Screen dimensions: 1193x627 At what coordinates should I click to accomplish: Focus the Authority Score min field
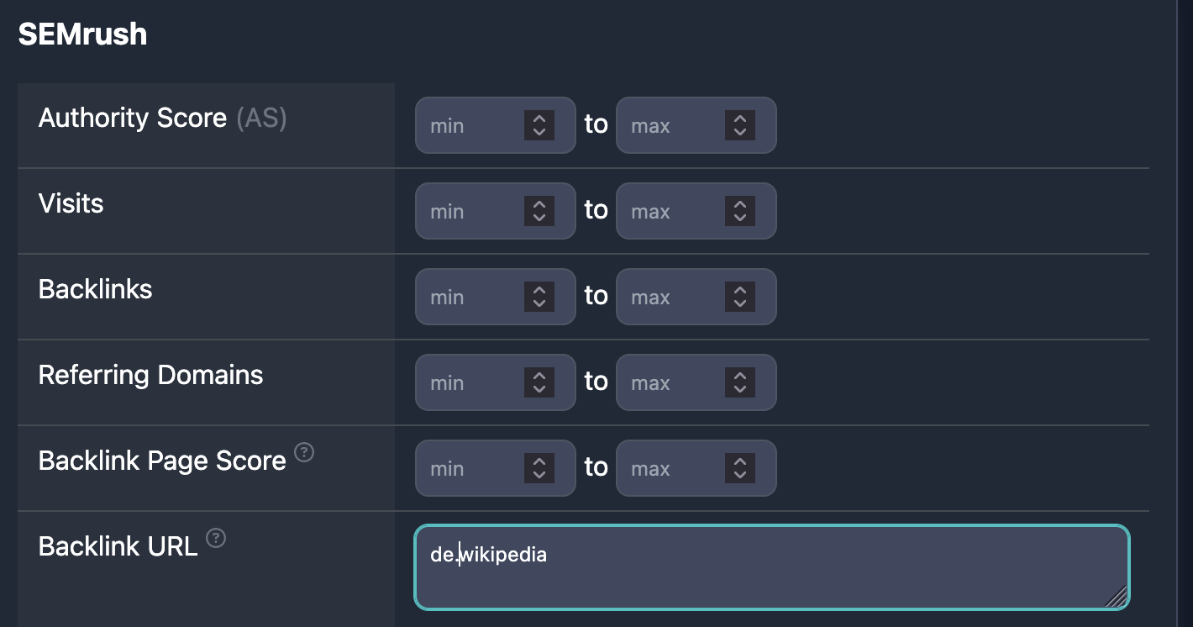[496, 126]
